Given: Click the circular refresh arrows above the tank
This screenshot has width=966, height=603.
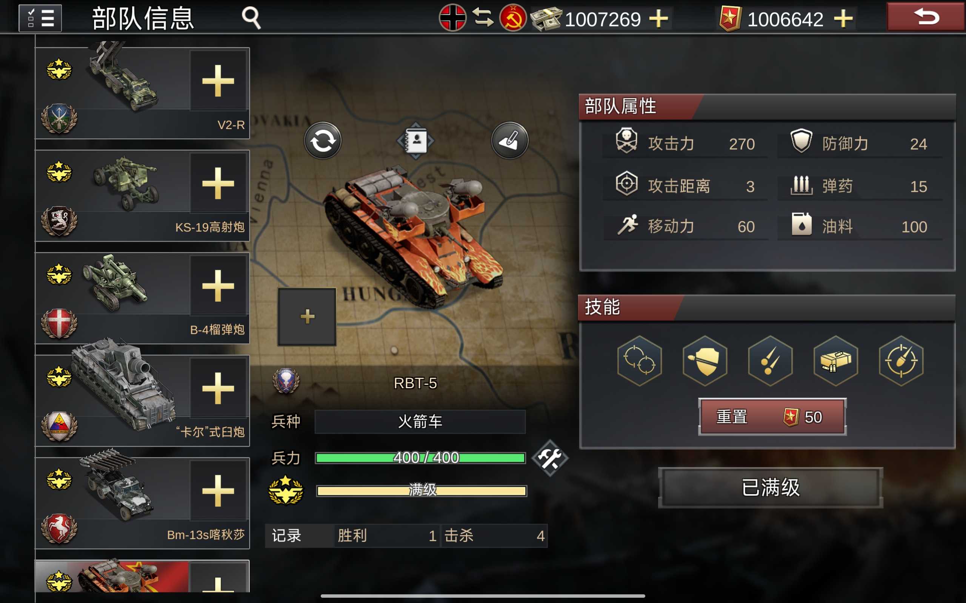Looking at the screenshot, I should coord(323,141).
